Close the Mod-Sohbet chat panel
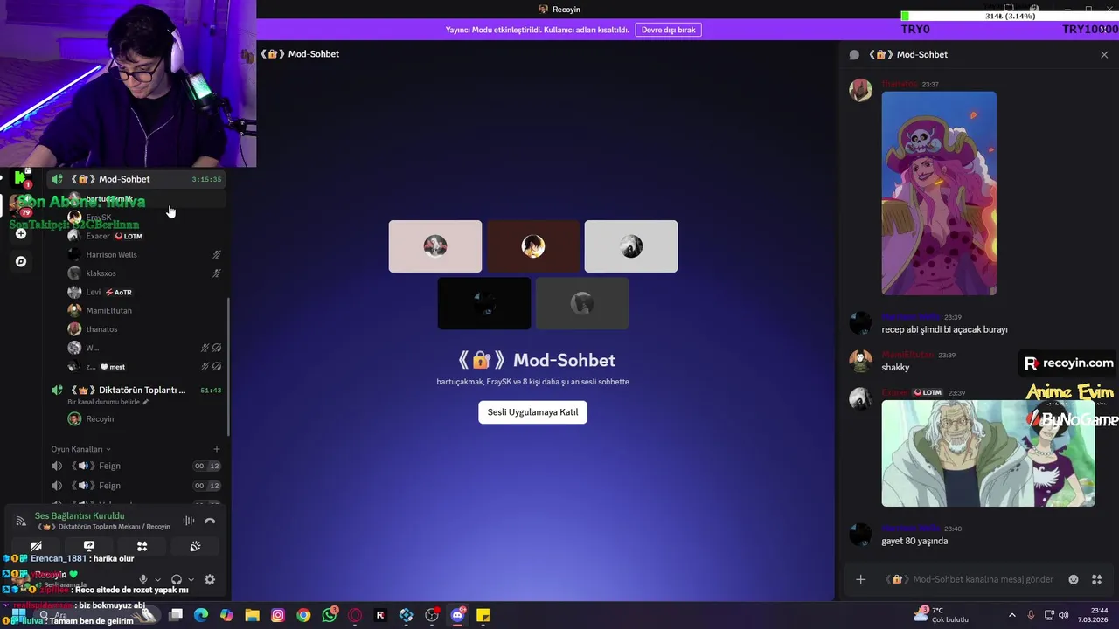1119x629 pixels. pos(1104,54)
